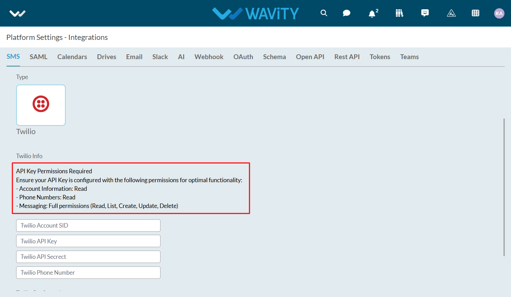
Task: Click the 'Twilio Info' section label
Action: coord(29,156)
